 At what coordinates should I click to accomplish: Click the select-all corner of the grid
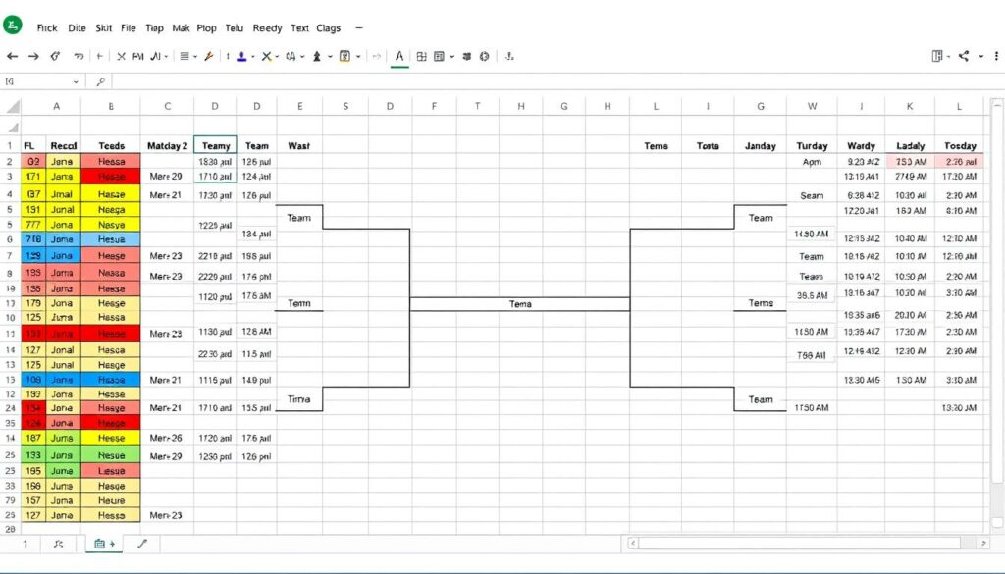tap(11, 107)
